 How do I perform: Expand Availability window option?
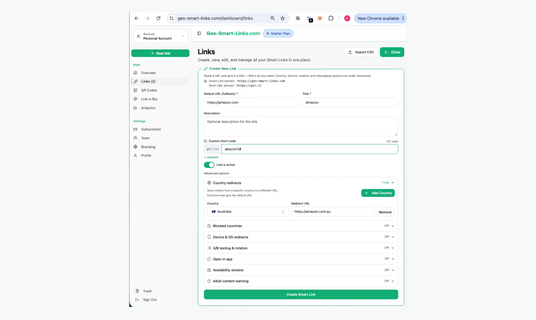click(301, 270)
